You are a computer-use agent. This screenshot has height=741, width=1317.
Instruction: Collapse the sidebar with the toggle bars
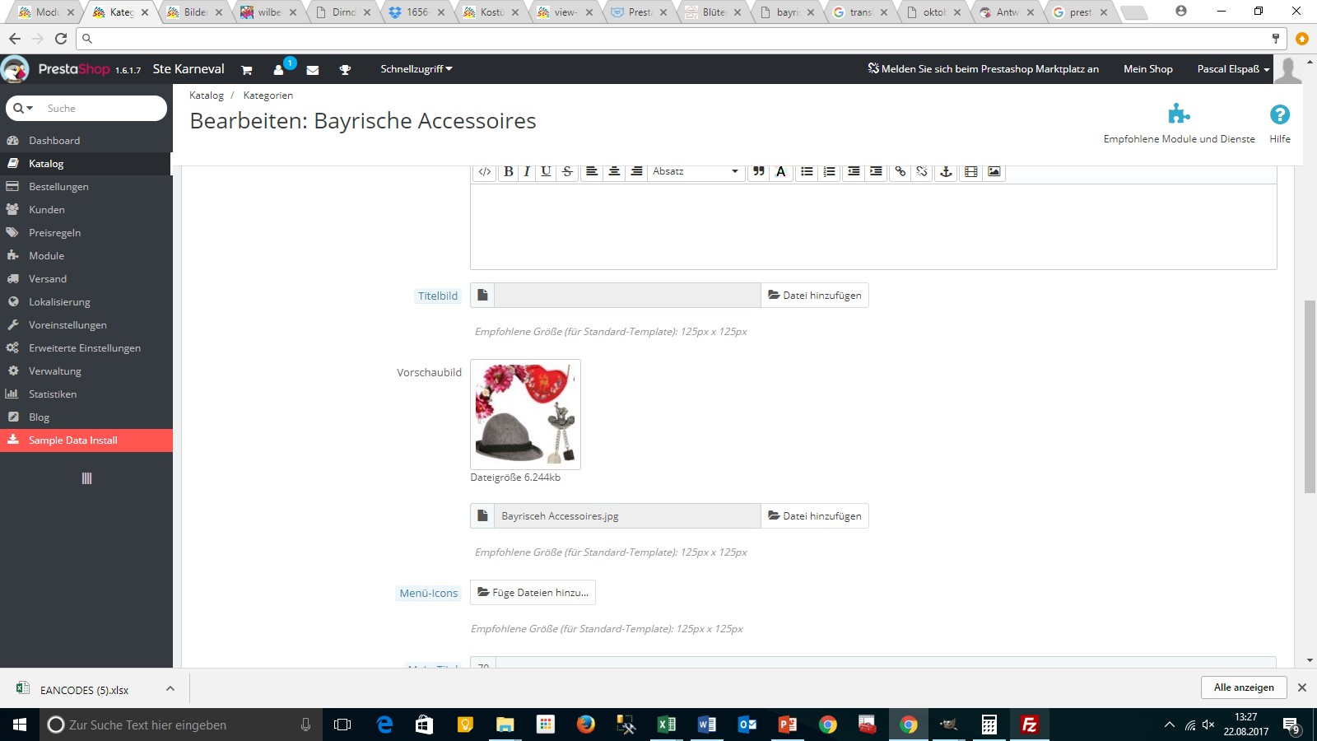(86, 478)
